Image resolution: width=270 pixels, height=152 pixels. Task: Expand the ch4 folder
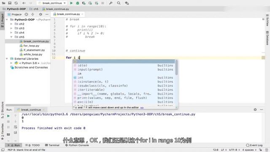coord(11,33)
